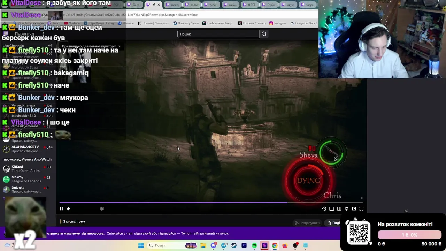The image size is (446, 251).
Task: Open Steam from the taskbar
Action: point(234,245)
